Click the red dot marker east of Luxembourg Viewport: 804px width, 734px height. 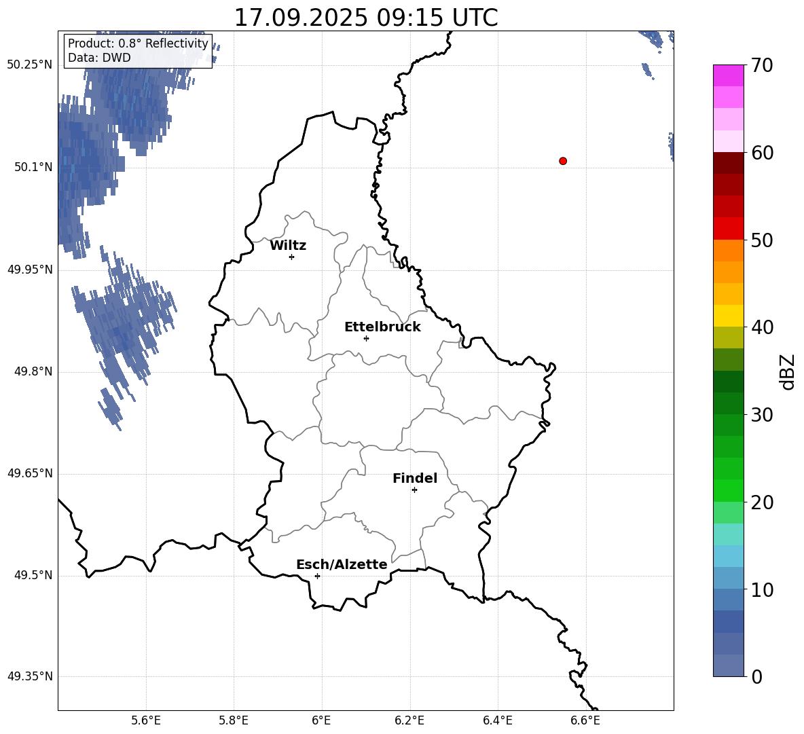[563, 161]
